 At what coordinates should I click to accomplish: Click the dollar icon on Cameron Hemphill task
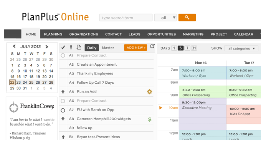(150, 119)
